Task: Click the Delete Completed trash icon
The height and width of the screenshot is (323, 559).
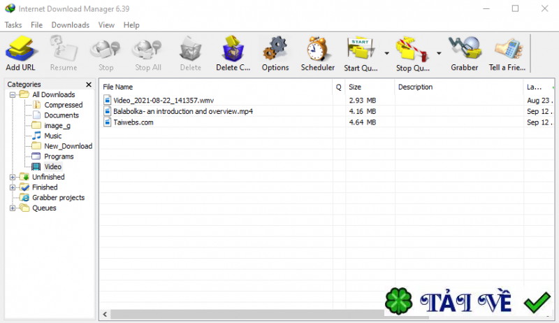Action: [x=233, y=48]
